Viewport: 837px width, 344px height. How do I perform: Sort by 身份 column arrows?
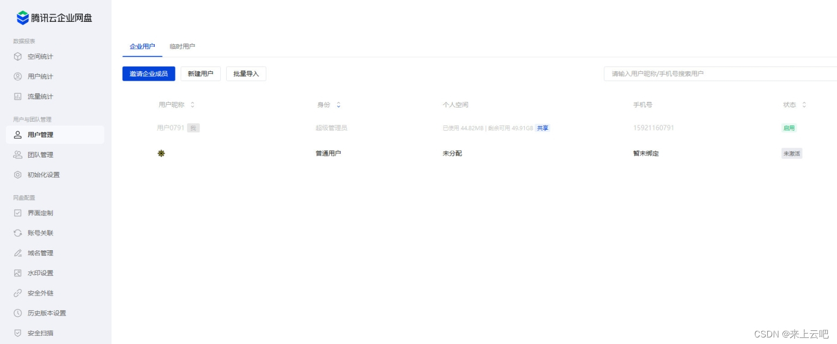338,105
